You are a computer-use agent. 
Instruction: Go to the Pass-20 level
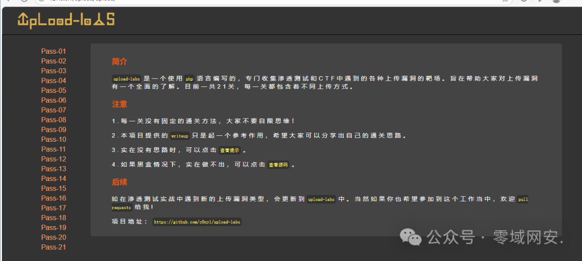click(x=53, y=237)
